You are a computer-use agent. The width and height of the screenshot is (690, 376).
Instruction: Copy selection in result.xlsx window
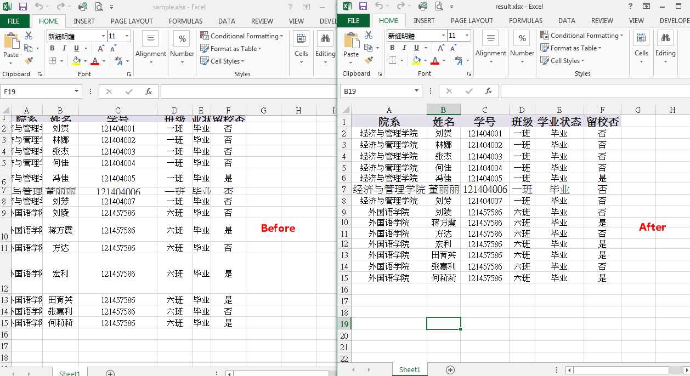pos(369,48)
